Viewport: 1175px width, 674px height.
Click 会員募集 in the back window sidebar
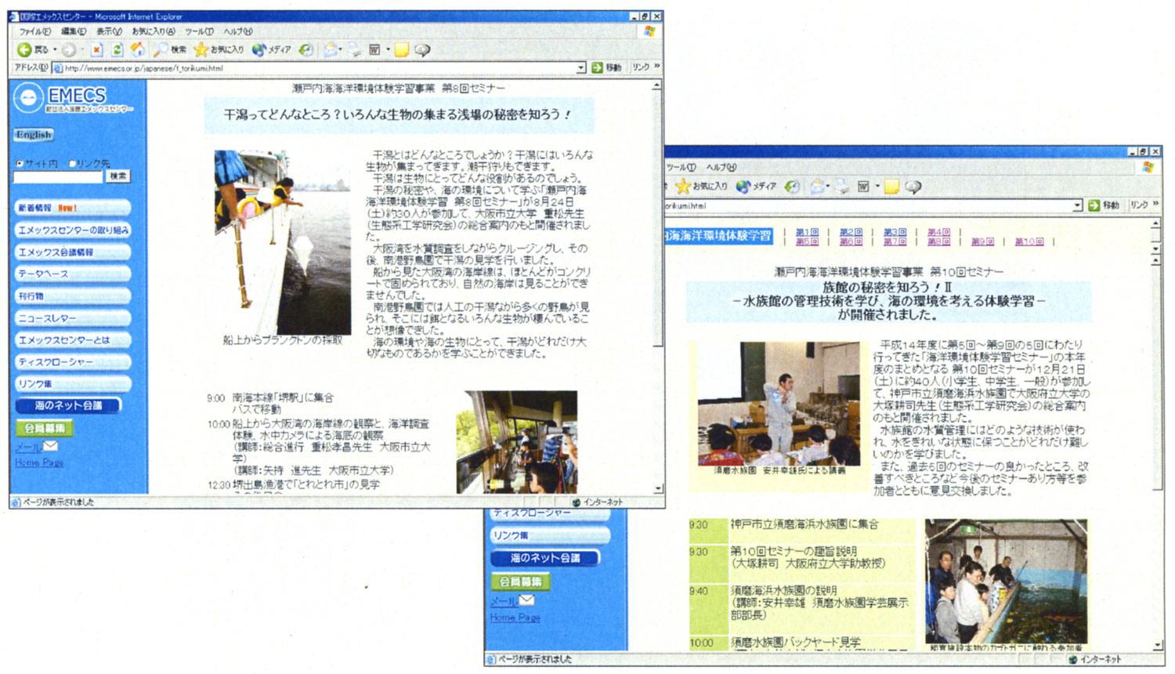(521, 582)
